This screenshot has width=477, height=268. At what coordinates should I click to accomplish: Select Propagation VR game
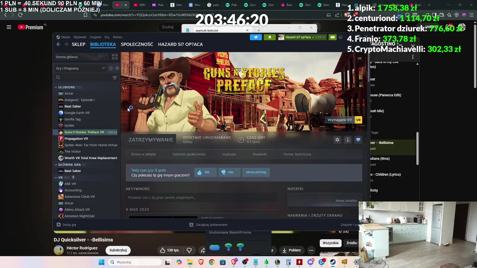tap(76, 138)
